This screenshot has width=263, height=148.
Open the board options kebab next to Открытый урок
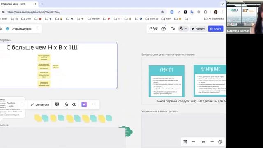37,29
